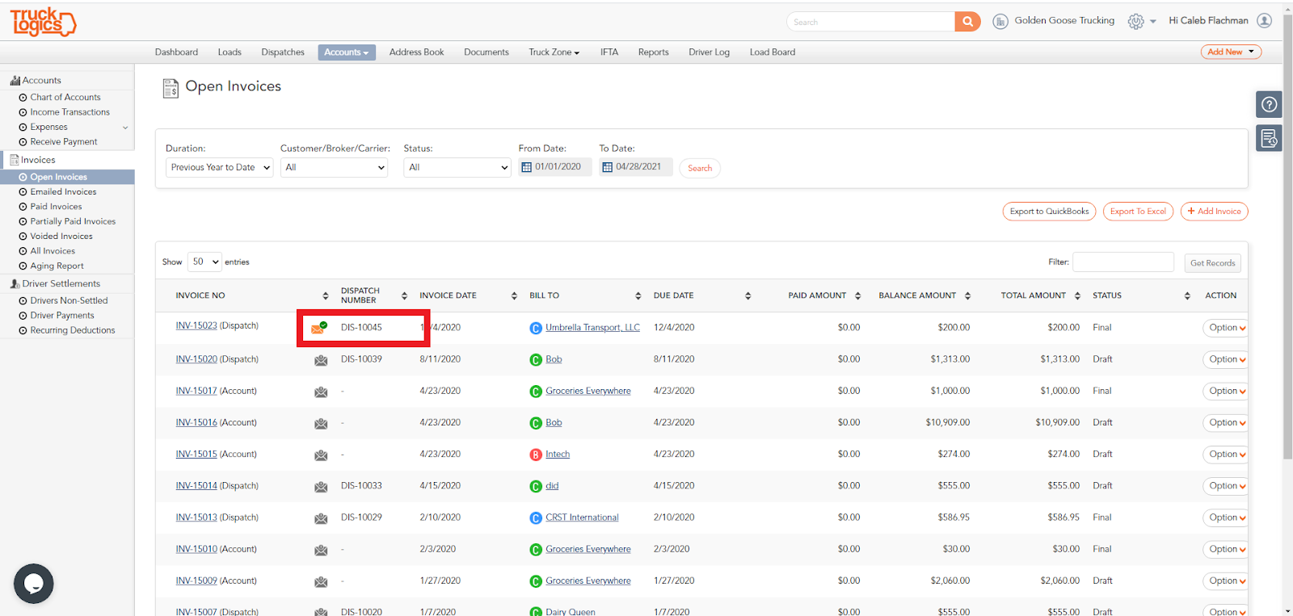This screenshot has width=1293, height=616.
Task: Click the Add Invoice button
Action: (1214, 212)
